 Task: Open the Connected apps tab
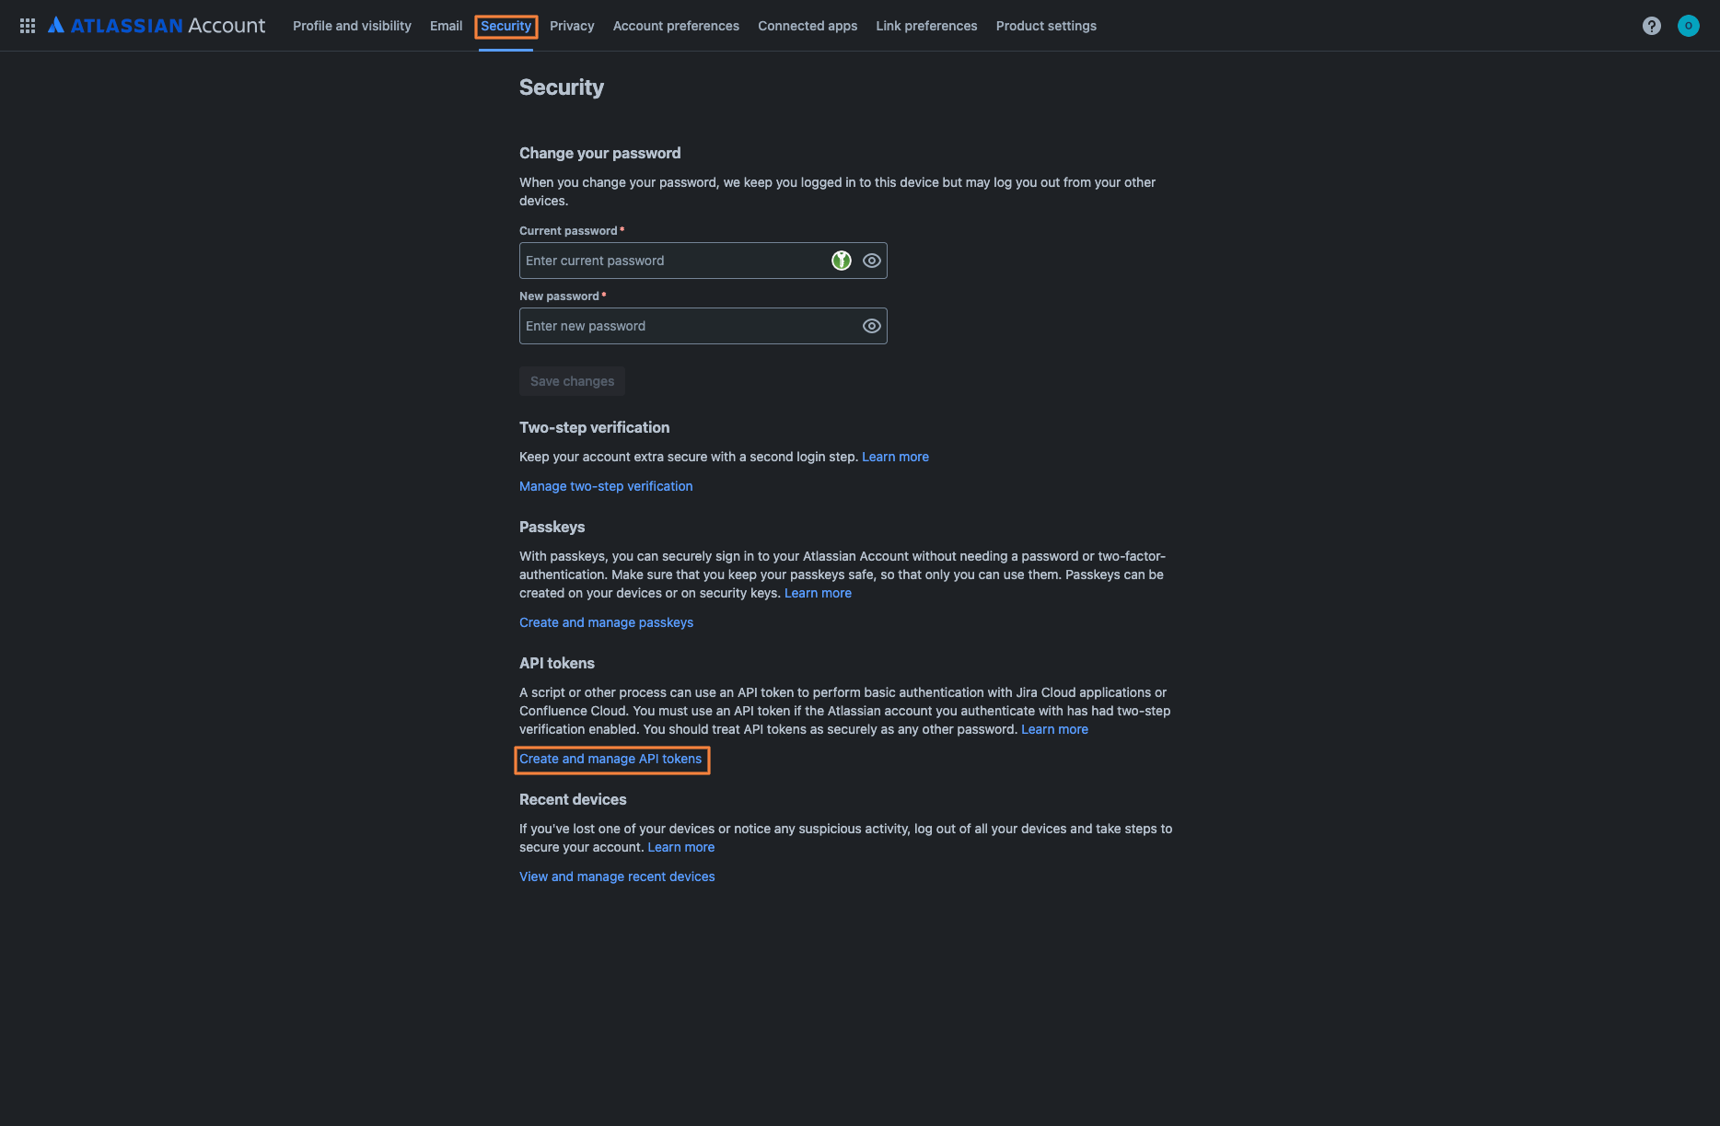(x=807, y=26)
